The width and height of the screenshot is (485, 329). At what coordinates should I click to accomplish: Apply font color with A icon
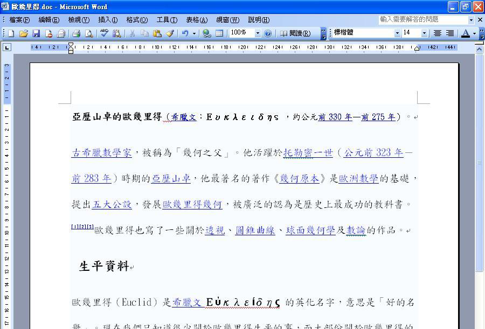click(465, 33)
